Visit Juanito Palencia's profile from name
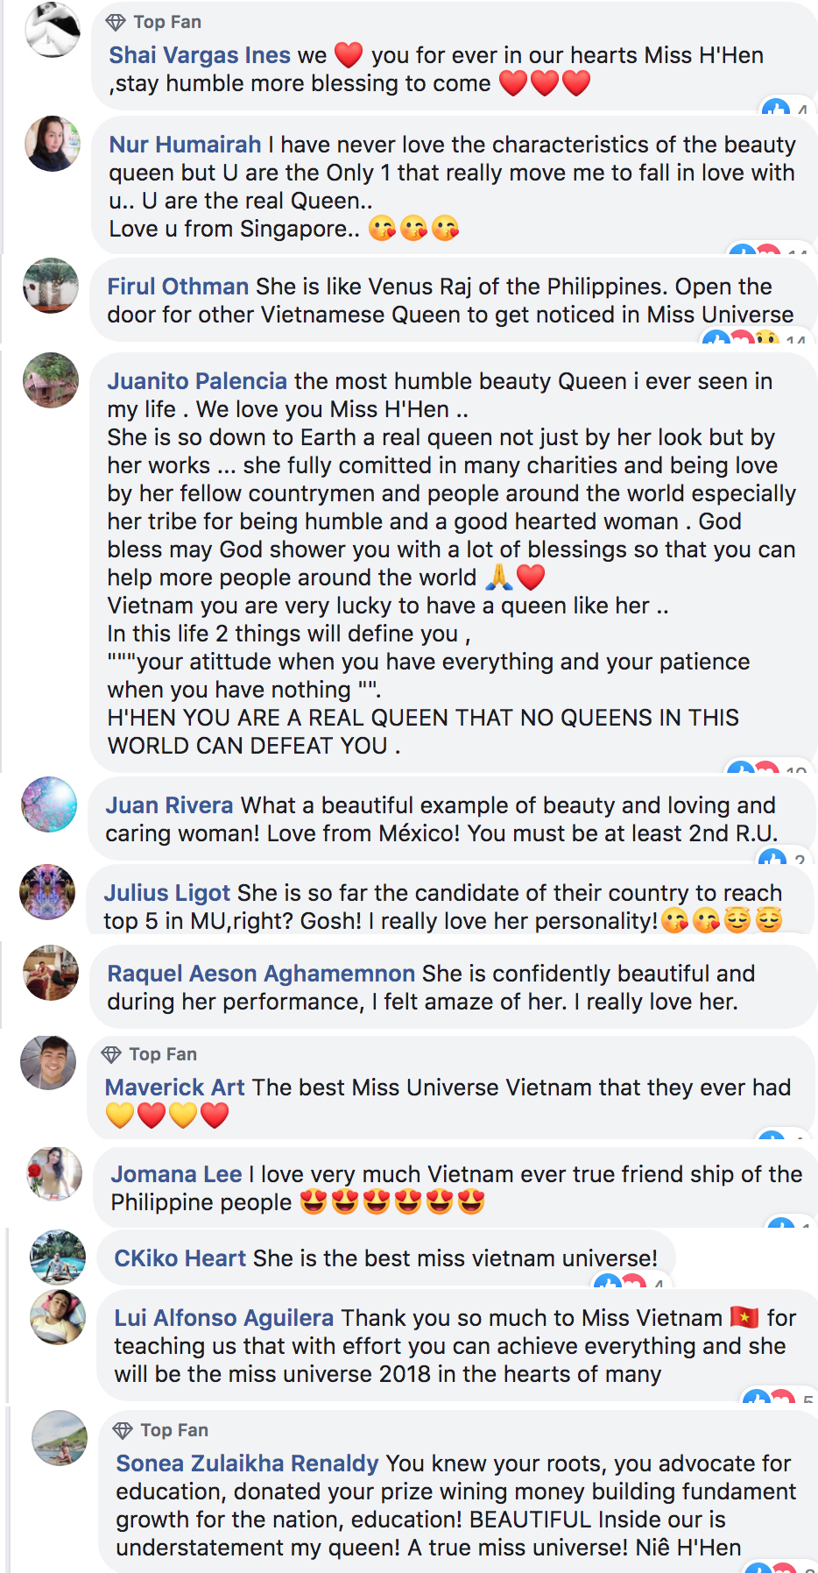The height and width of the screenshot is (1573, 818). [197, 381]
